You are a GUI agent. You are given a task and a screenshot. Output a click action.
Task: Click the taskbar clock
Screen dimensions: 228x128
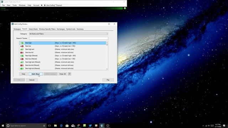tap(218, 126)
